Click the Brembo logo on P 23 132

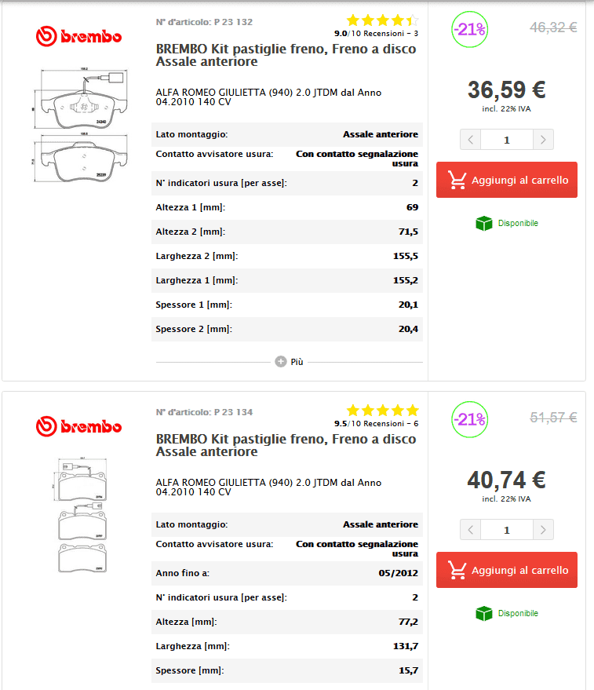78,36
